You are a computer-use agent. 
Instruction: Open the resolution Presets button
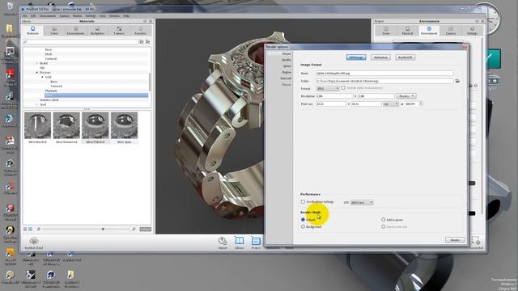pyautogui.click(x=406, y=96)
